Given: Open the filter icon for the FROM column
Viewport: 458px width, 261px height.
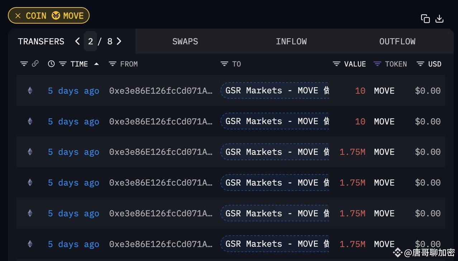Looking at the screenshot, I should coord(113,64).
